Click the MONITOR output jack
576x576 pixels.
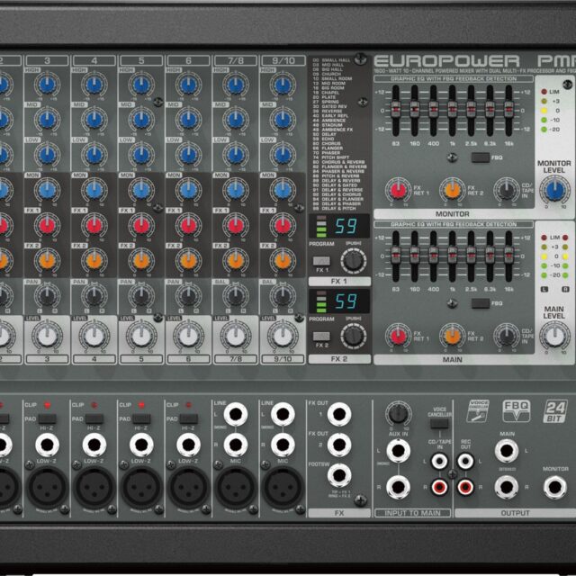tap(554, 487)
